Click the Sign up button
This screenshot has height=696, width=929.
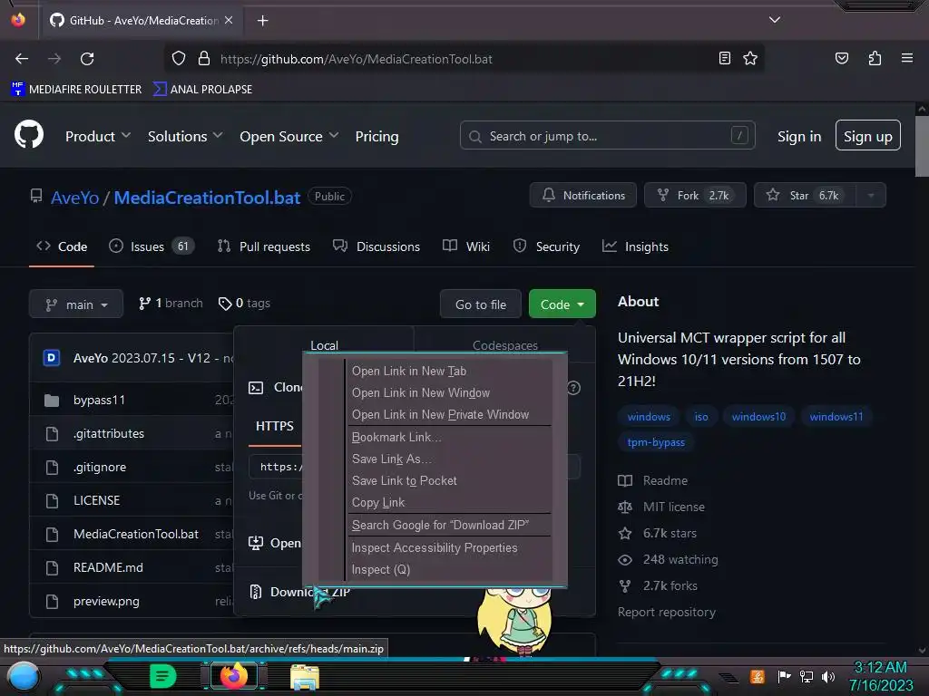pos(868,136)
